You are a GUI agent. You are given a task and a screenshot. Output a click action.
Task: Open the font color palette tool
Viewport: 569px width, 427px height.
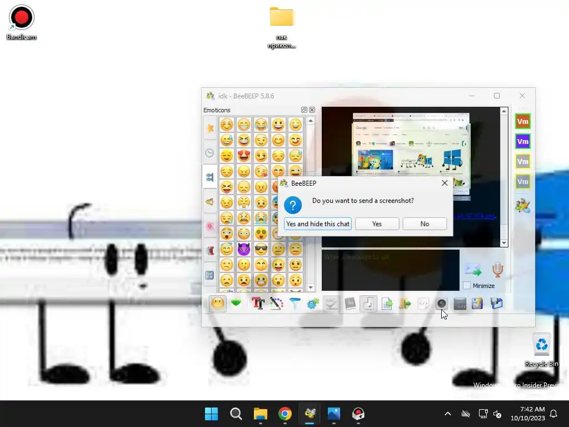pos(277,303)
